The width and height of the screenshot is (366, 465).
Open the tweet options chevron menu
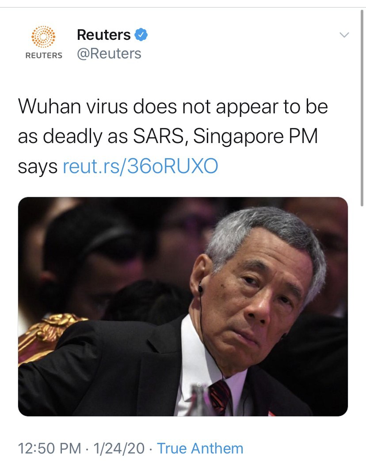(x=344, y=35)
